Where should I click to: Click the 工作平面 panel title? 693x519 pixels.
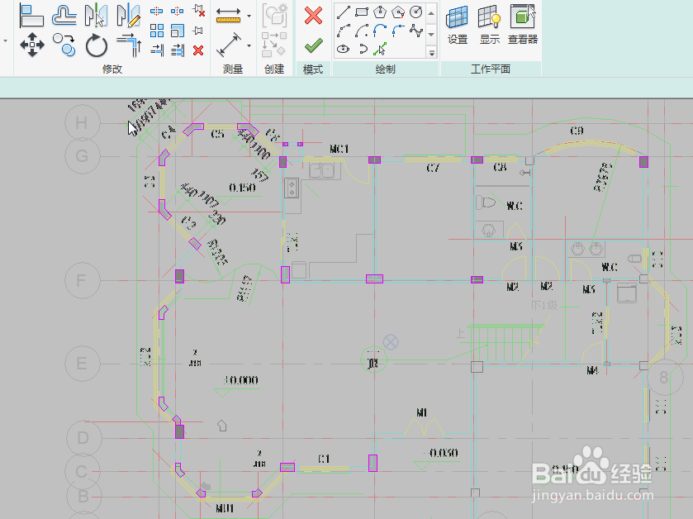[491, 69]
